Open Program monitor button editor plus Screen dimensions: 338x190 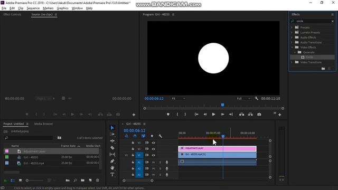(279, 115)
